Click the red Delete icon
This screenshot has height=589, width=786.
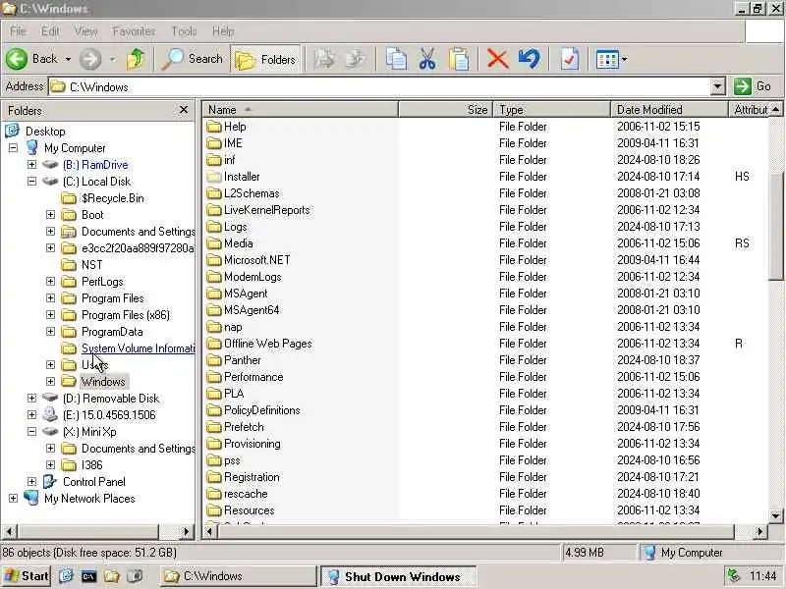(498, 59)
